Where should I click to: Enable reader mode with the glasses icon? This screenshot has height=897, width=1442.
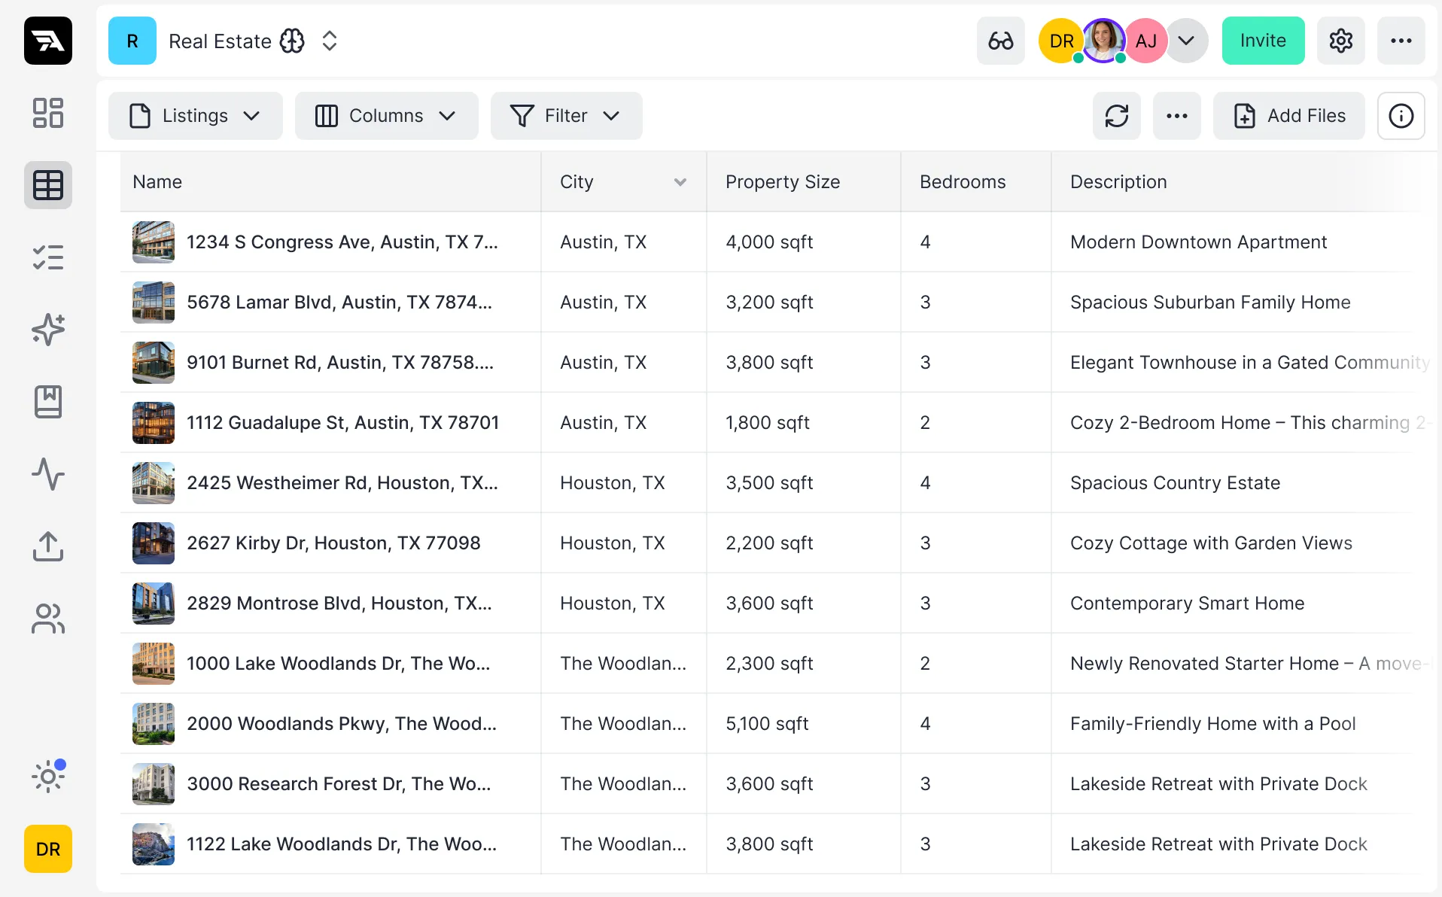pyautogui.click(x=1000, y=41)
